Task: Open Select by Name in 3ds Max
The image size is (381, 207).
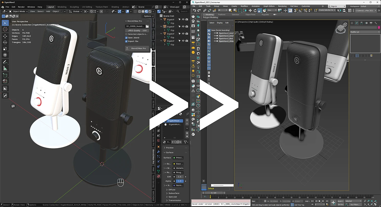Action: (235, 10)
